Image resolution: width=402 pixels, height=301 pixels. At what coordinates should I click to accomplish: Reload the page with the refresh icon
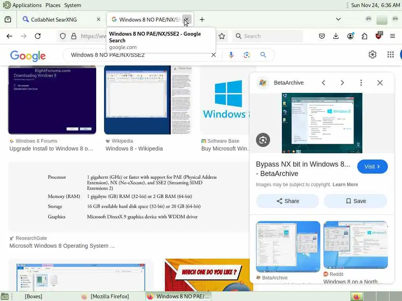pyautogui.click(x=38, y=36)
